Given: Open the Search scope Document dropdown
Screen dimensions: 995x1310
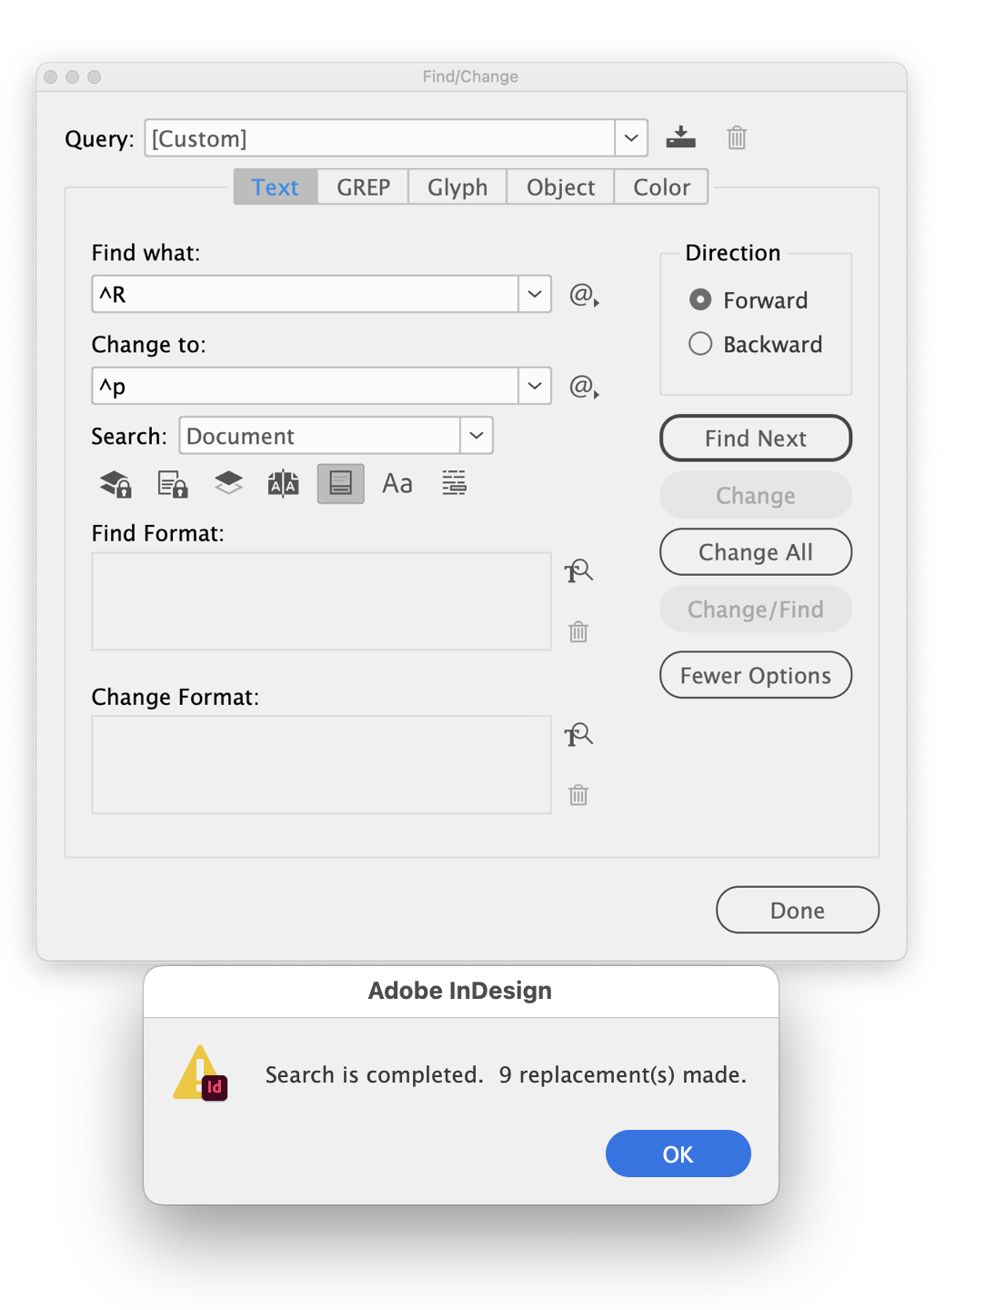Looking at the screenshot, I should pyautogui.click(x=477, y=435).
